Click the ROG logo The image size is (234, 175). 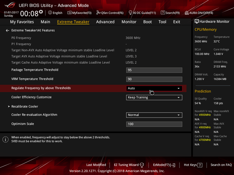click(x=10, y=5)
